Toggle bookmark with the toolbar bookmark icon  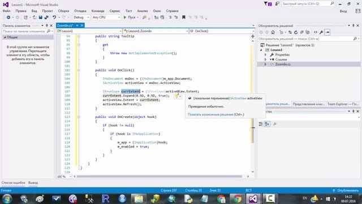point(184,18)
